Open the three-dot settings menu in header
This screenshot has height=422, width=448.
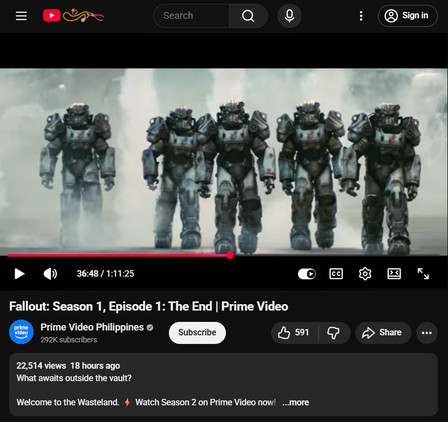click(x=361, y=16)
